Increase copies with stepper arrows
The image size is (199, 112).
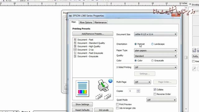coord(138,90)
